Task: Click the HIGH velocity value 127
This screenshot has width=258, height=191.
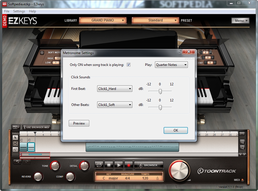Action: (58, 58)
